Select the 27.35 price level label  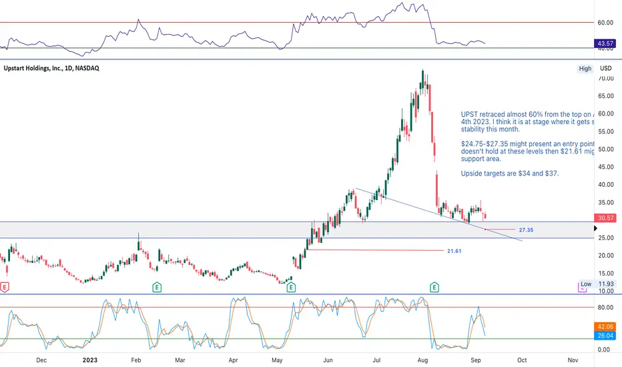click(x=526, y=230)
